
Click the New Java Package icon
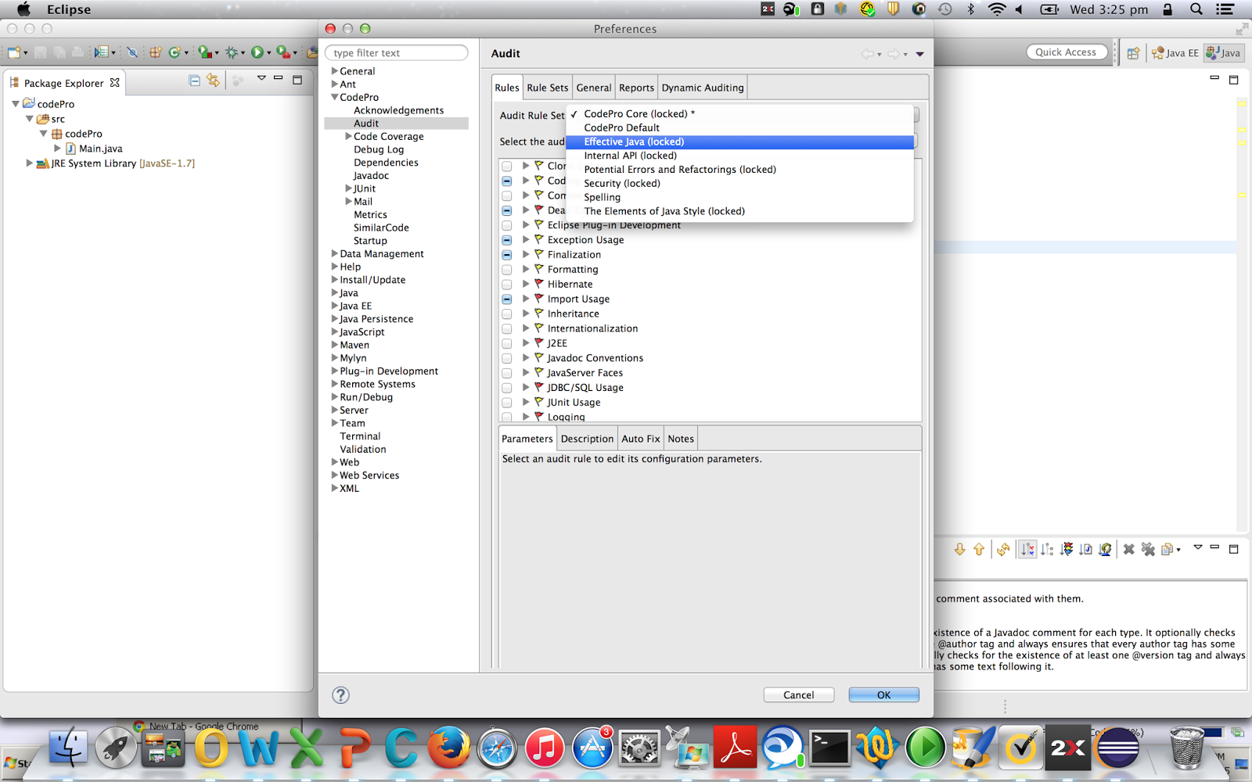tap(156, 52)
